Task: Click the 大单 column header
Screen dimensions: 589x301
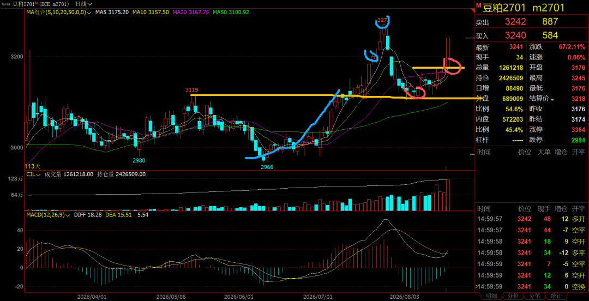Action: (x=543, y=152)
